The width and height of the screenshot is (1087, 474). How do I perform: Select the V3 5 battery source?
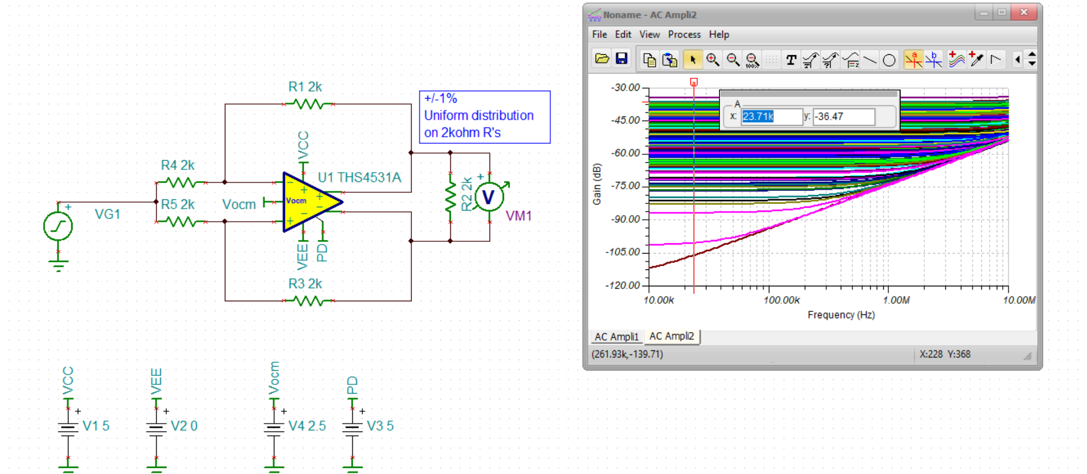click(352, 429)
